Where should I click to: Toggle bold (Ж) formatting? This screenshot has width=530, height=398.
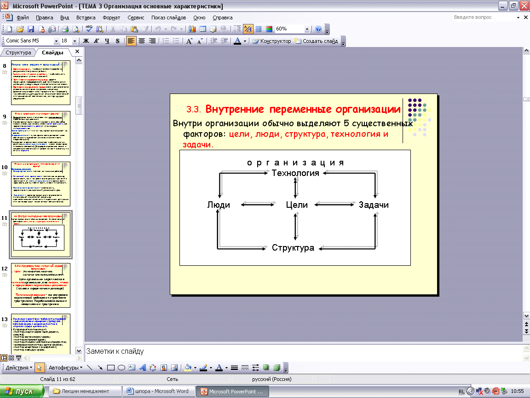coord(86,41)
